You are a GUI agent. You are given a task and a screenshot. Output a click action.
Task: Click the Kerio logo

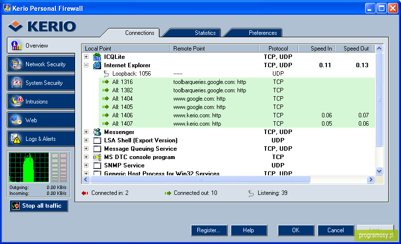[42, 27]
